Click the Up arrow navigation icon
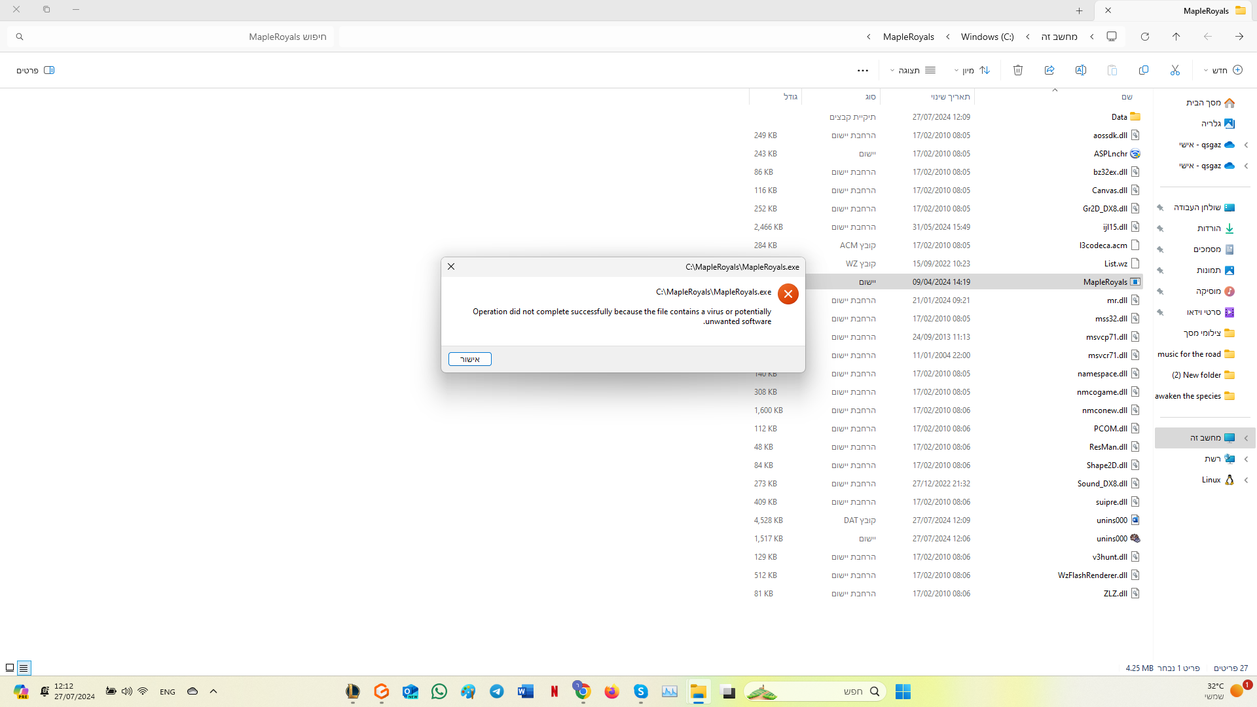Image resolution: width=1257 pixels, height=707 pixels. pos(1176,37)
